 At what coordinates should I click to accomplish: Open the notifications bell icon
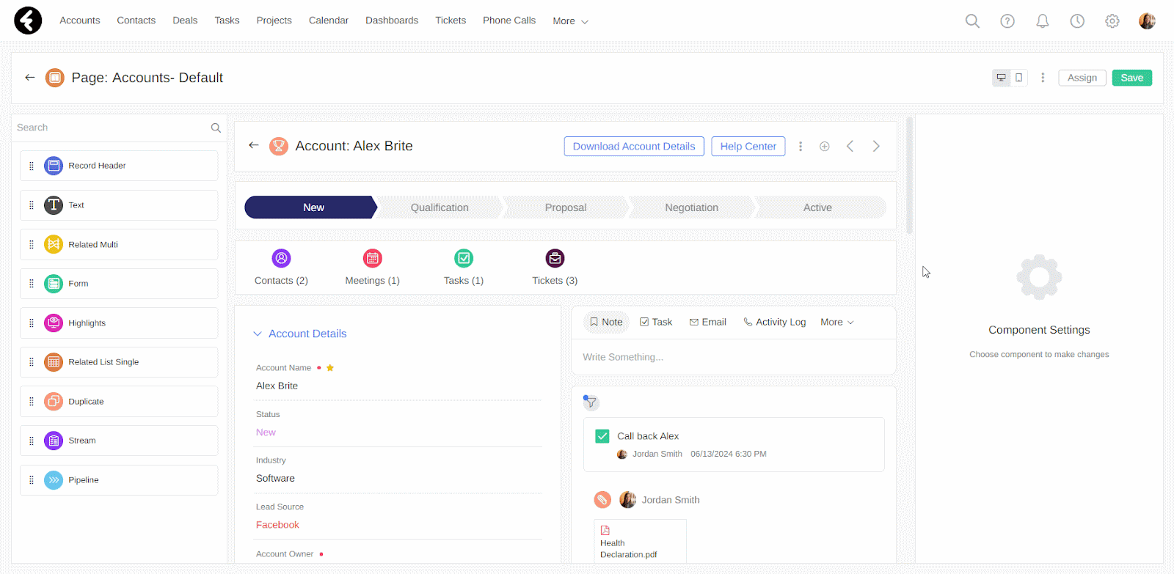click(x=1042, y=21)
